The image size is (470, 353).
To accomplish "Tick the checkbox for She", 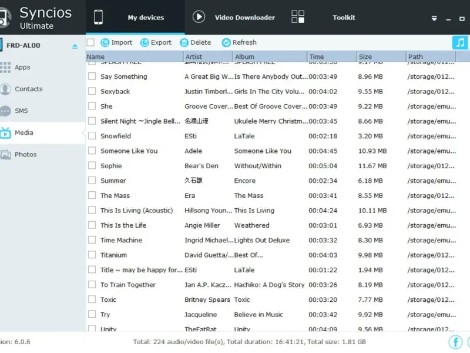I will pyautogui.click(x=92, y=106).
